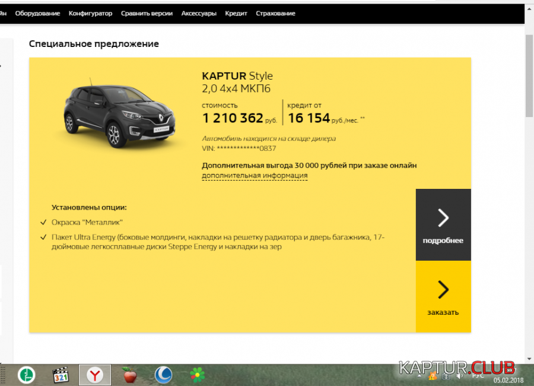Open the ICQ flower taskbar icon
The height and width of the screenshot is (386, 534).
pos(197,375)
